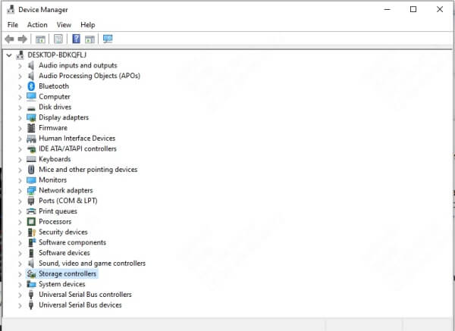
Task: Click the System devices folder icon
Action: click(31, 284)
